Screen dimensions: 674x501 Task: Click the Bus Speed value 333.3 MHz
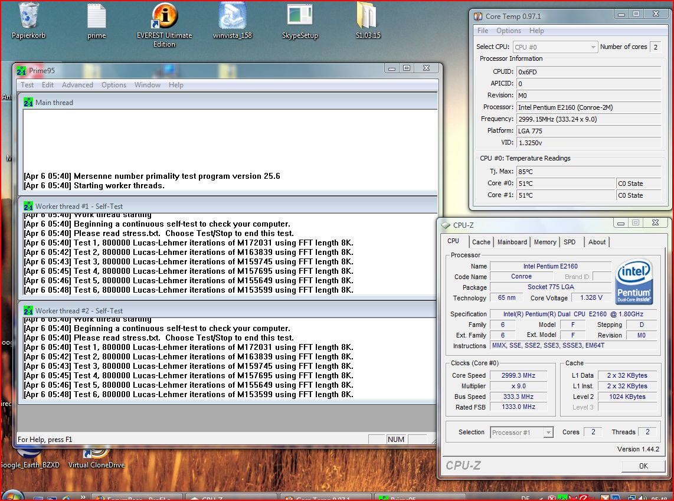click(x=518, y=397)
